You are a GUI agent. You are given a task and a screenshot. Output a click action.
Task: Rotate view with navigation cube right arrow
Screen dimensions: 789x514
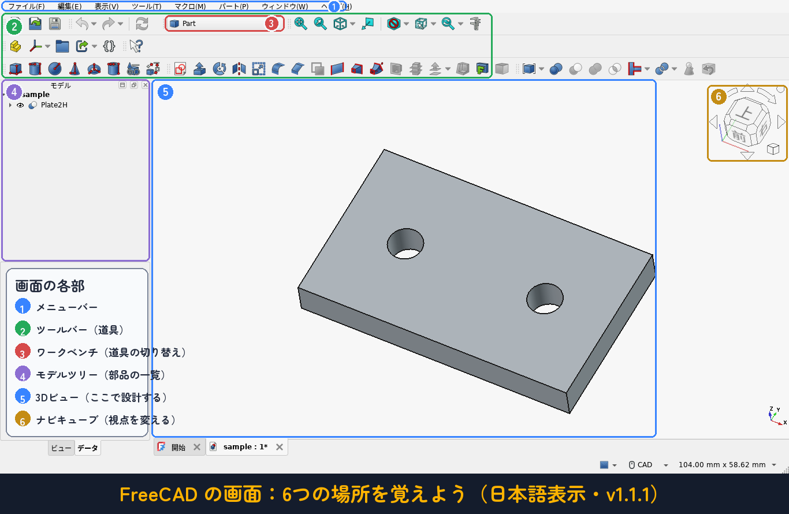(x=781, y=122)
